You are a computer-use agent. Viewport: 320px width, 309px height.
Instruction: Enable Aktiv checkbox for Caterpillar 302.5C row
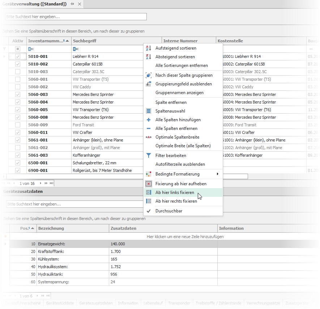click(x=18, y=72)
